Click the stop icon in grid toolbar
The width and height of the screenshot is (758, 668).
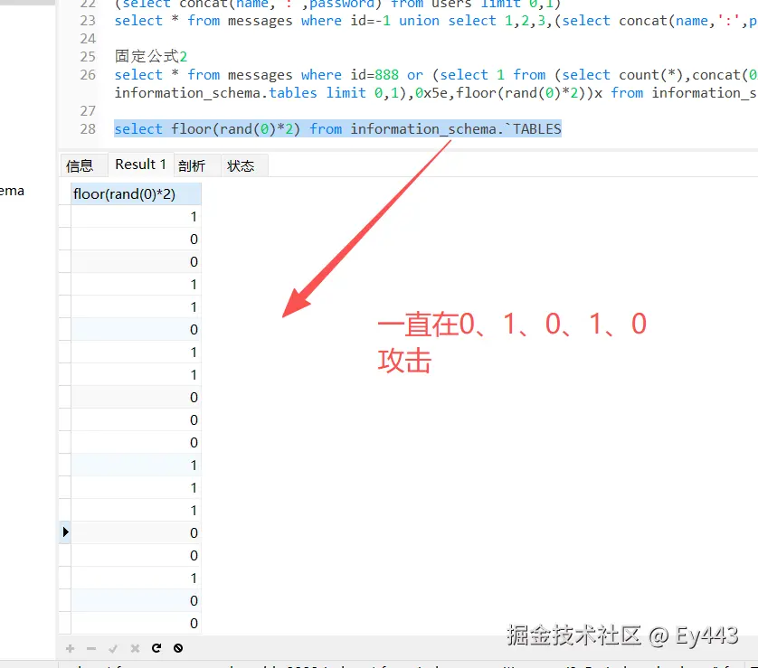point(178,648)
